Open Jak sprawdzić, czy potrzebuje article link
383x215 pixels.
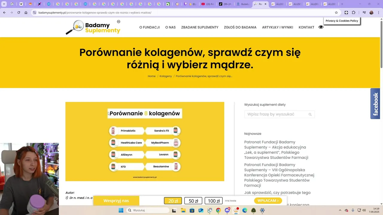(277, 193)
